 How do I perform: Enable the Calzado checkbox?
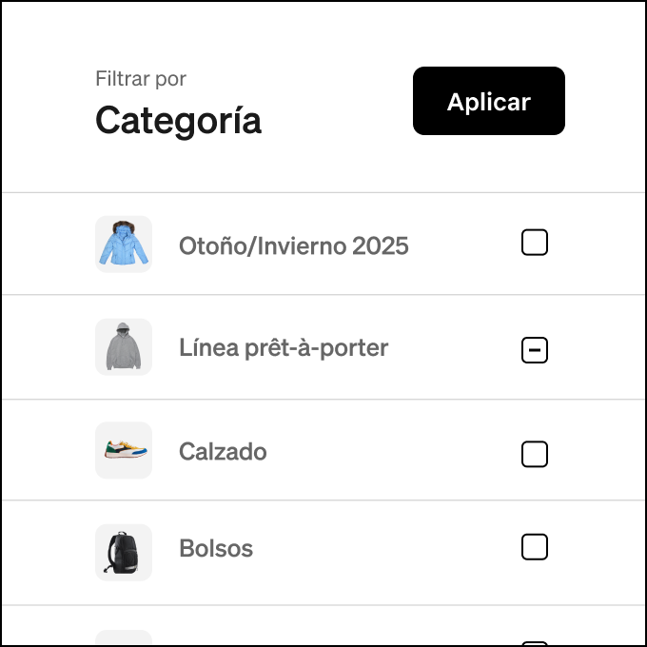point(535,454)
